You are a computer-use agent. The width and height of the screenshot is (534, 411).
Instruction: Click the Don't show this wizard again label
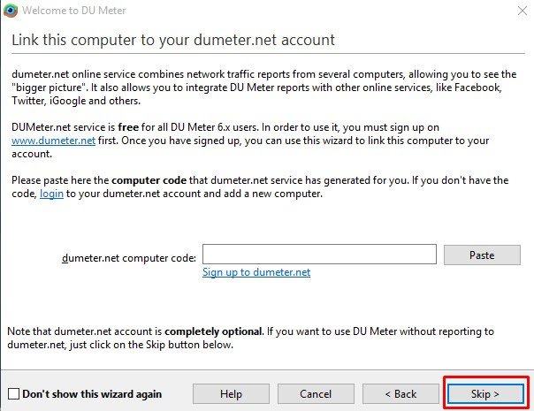click(92, 393)
